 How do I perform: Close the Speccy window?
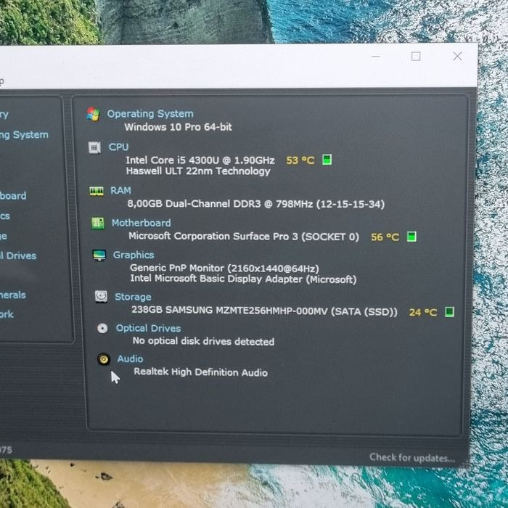coord(457,57)
